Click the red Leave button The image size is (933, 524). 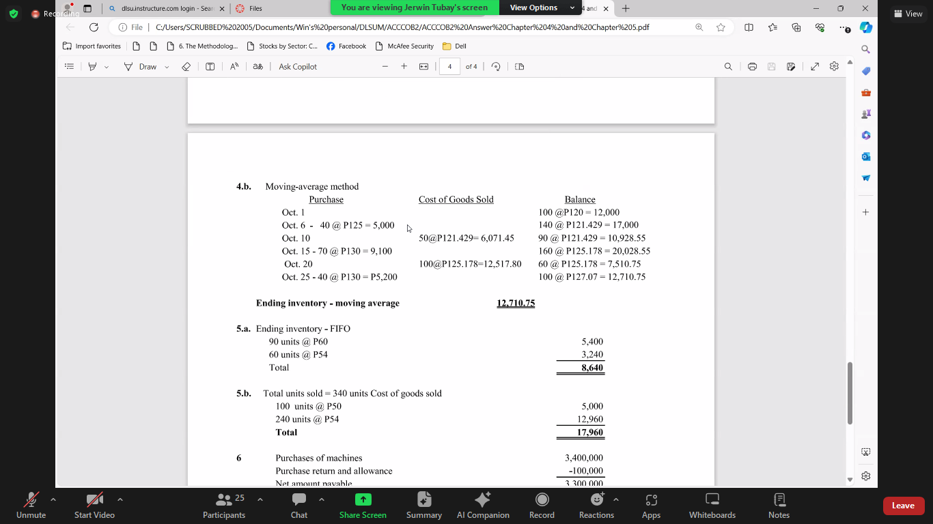coord(902,506)
